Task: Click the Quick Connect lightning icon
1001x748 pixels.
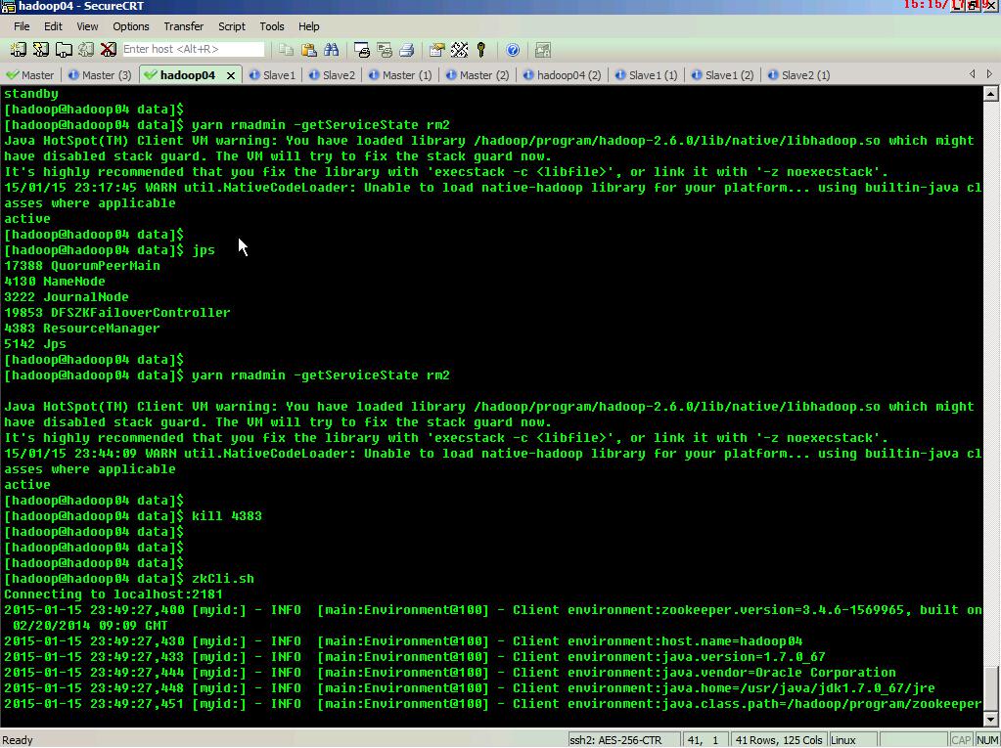Action: point(41,50)
